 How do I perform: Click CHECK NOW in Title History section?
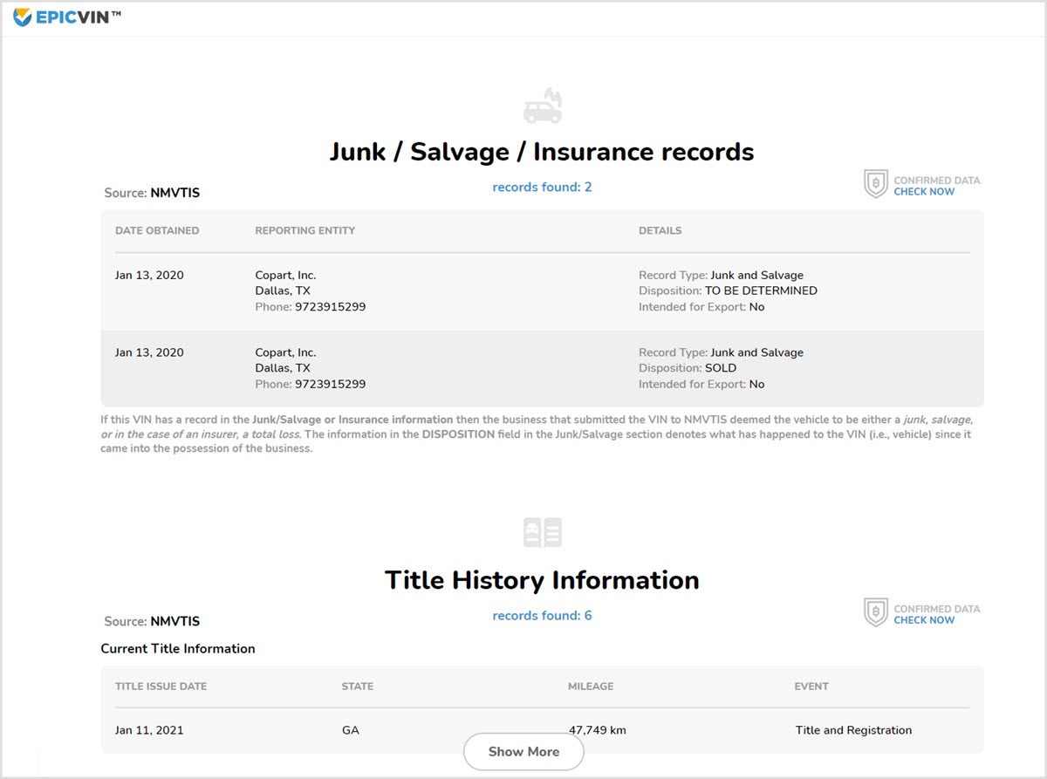point(924,620)
